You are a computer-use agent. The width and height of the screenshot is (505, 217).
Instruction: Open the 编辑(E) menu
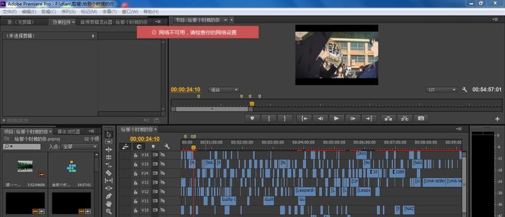pyautogui.click(x=29, y=11)
